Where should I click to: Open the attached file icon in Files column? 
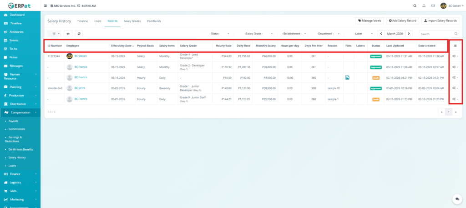(x=347, y=77)
